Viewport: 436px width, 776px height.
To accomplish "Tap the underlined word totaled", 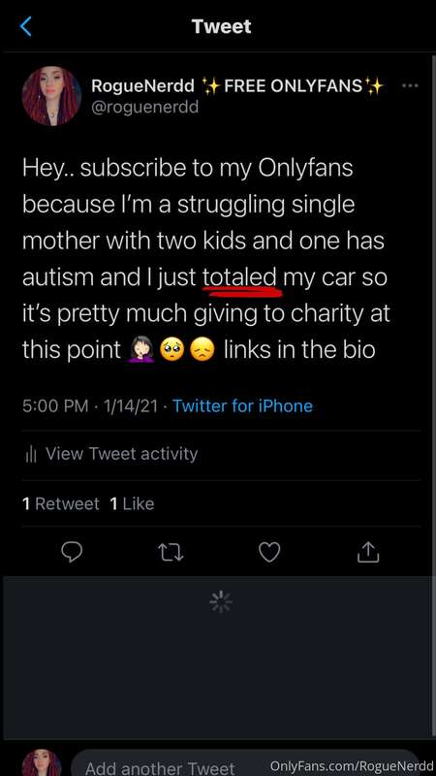I will [239, 277].
